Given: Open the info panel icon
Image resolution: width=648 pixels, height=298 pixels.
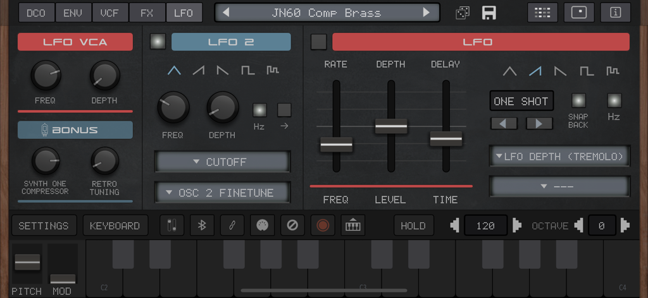Looking at the screenshot, I should tap(615, 13).
